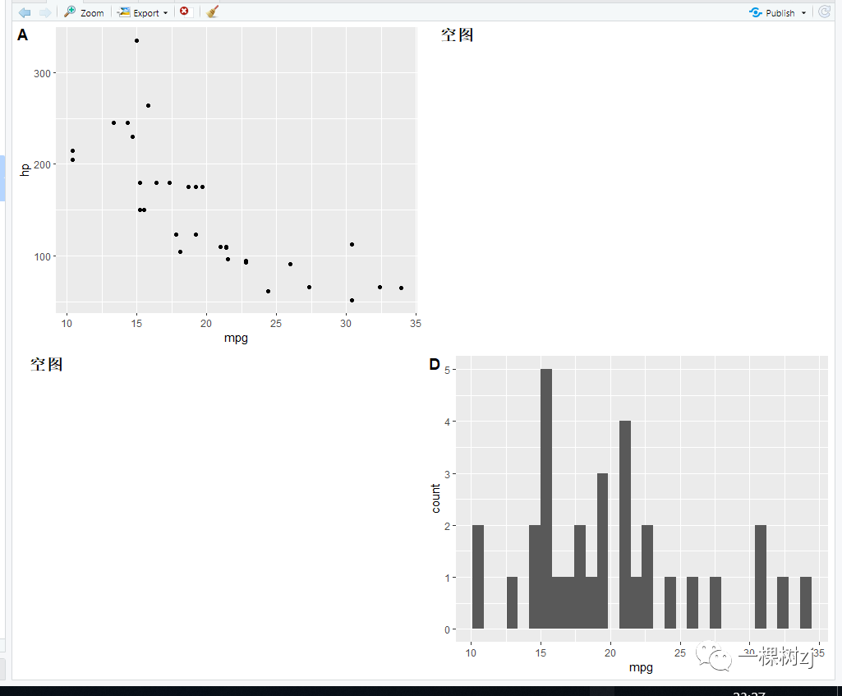Screen dimensions: 842x696
Task: Click the Publish button
Action: (773, 13)
